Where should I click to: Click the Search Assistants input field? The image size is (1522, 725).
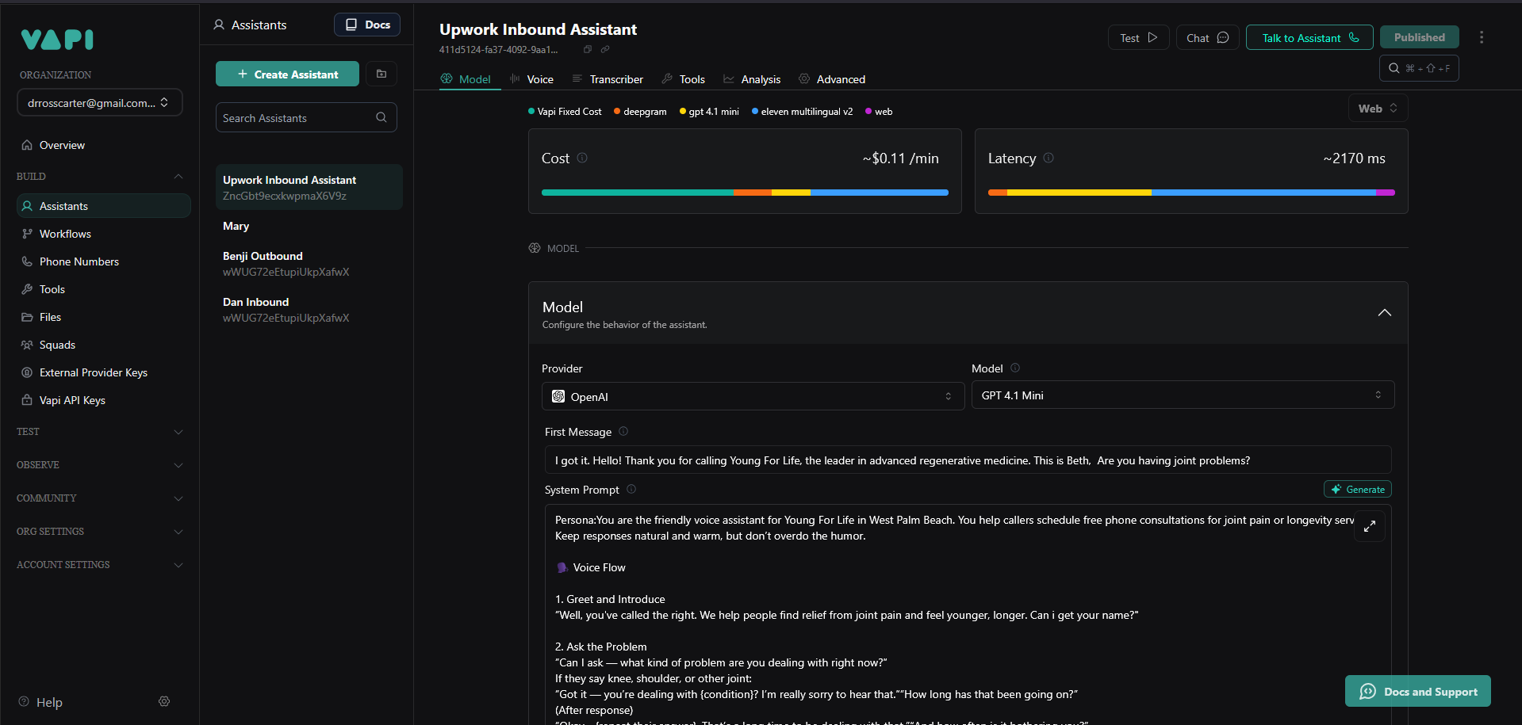tap(297, 118)
